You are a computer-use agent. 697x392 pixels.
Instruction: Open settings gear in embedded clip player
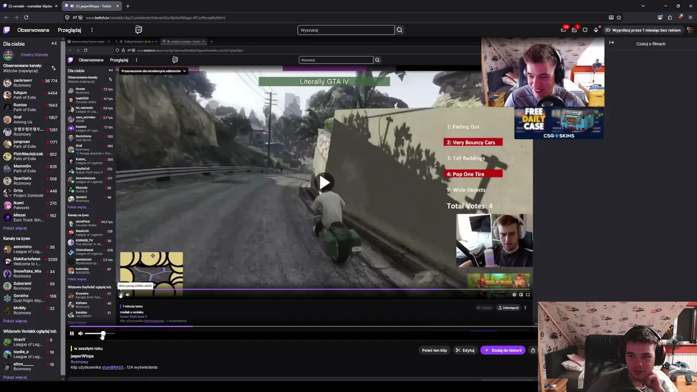[514, 295]
